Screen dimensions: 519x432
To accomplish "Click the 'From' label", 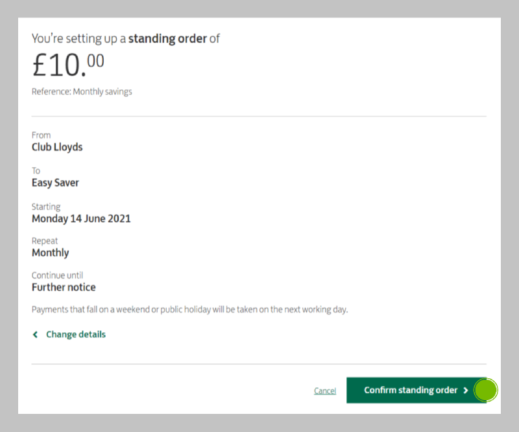I will 41,135.
